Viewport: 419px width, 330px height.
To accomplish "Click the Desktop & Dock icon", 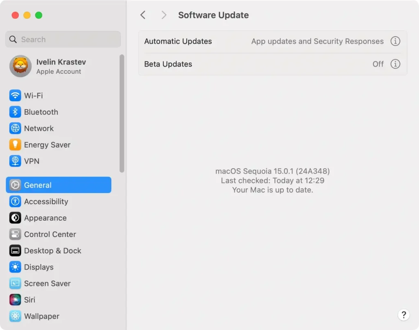I will coord(15,250).
